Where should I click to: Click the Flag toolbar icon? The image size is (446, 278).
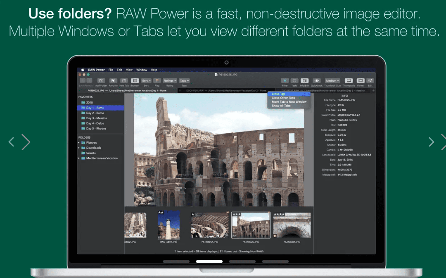tap(157, 81)
